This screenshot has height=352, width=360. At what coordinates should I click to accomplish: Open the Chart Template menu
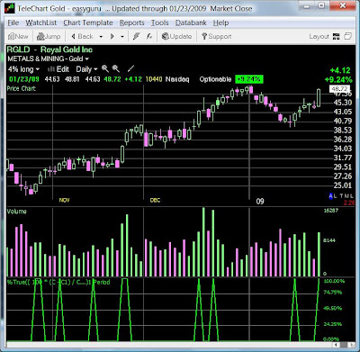88,23
